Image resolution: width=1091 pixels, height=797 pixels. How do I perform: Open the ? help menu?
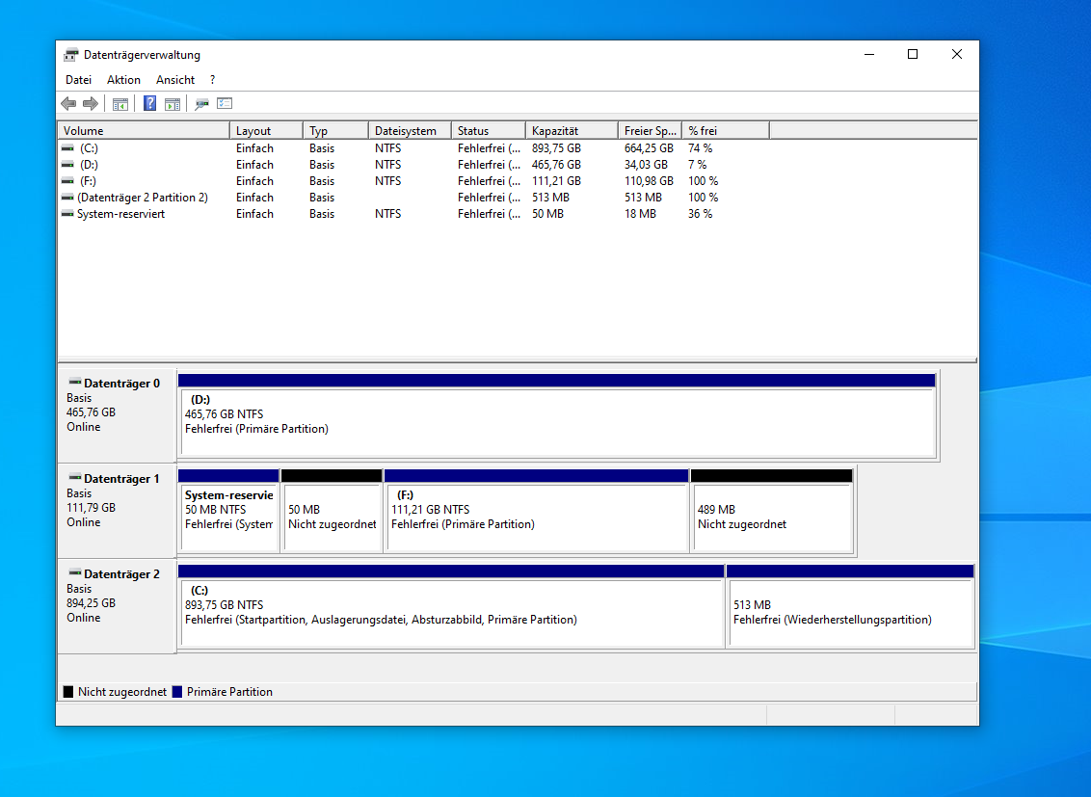212,80
